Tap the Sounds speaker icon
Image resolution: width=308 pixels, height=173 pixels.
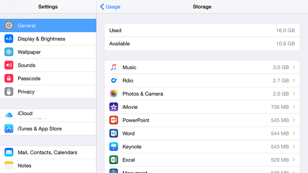tap(9, 65)
